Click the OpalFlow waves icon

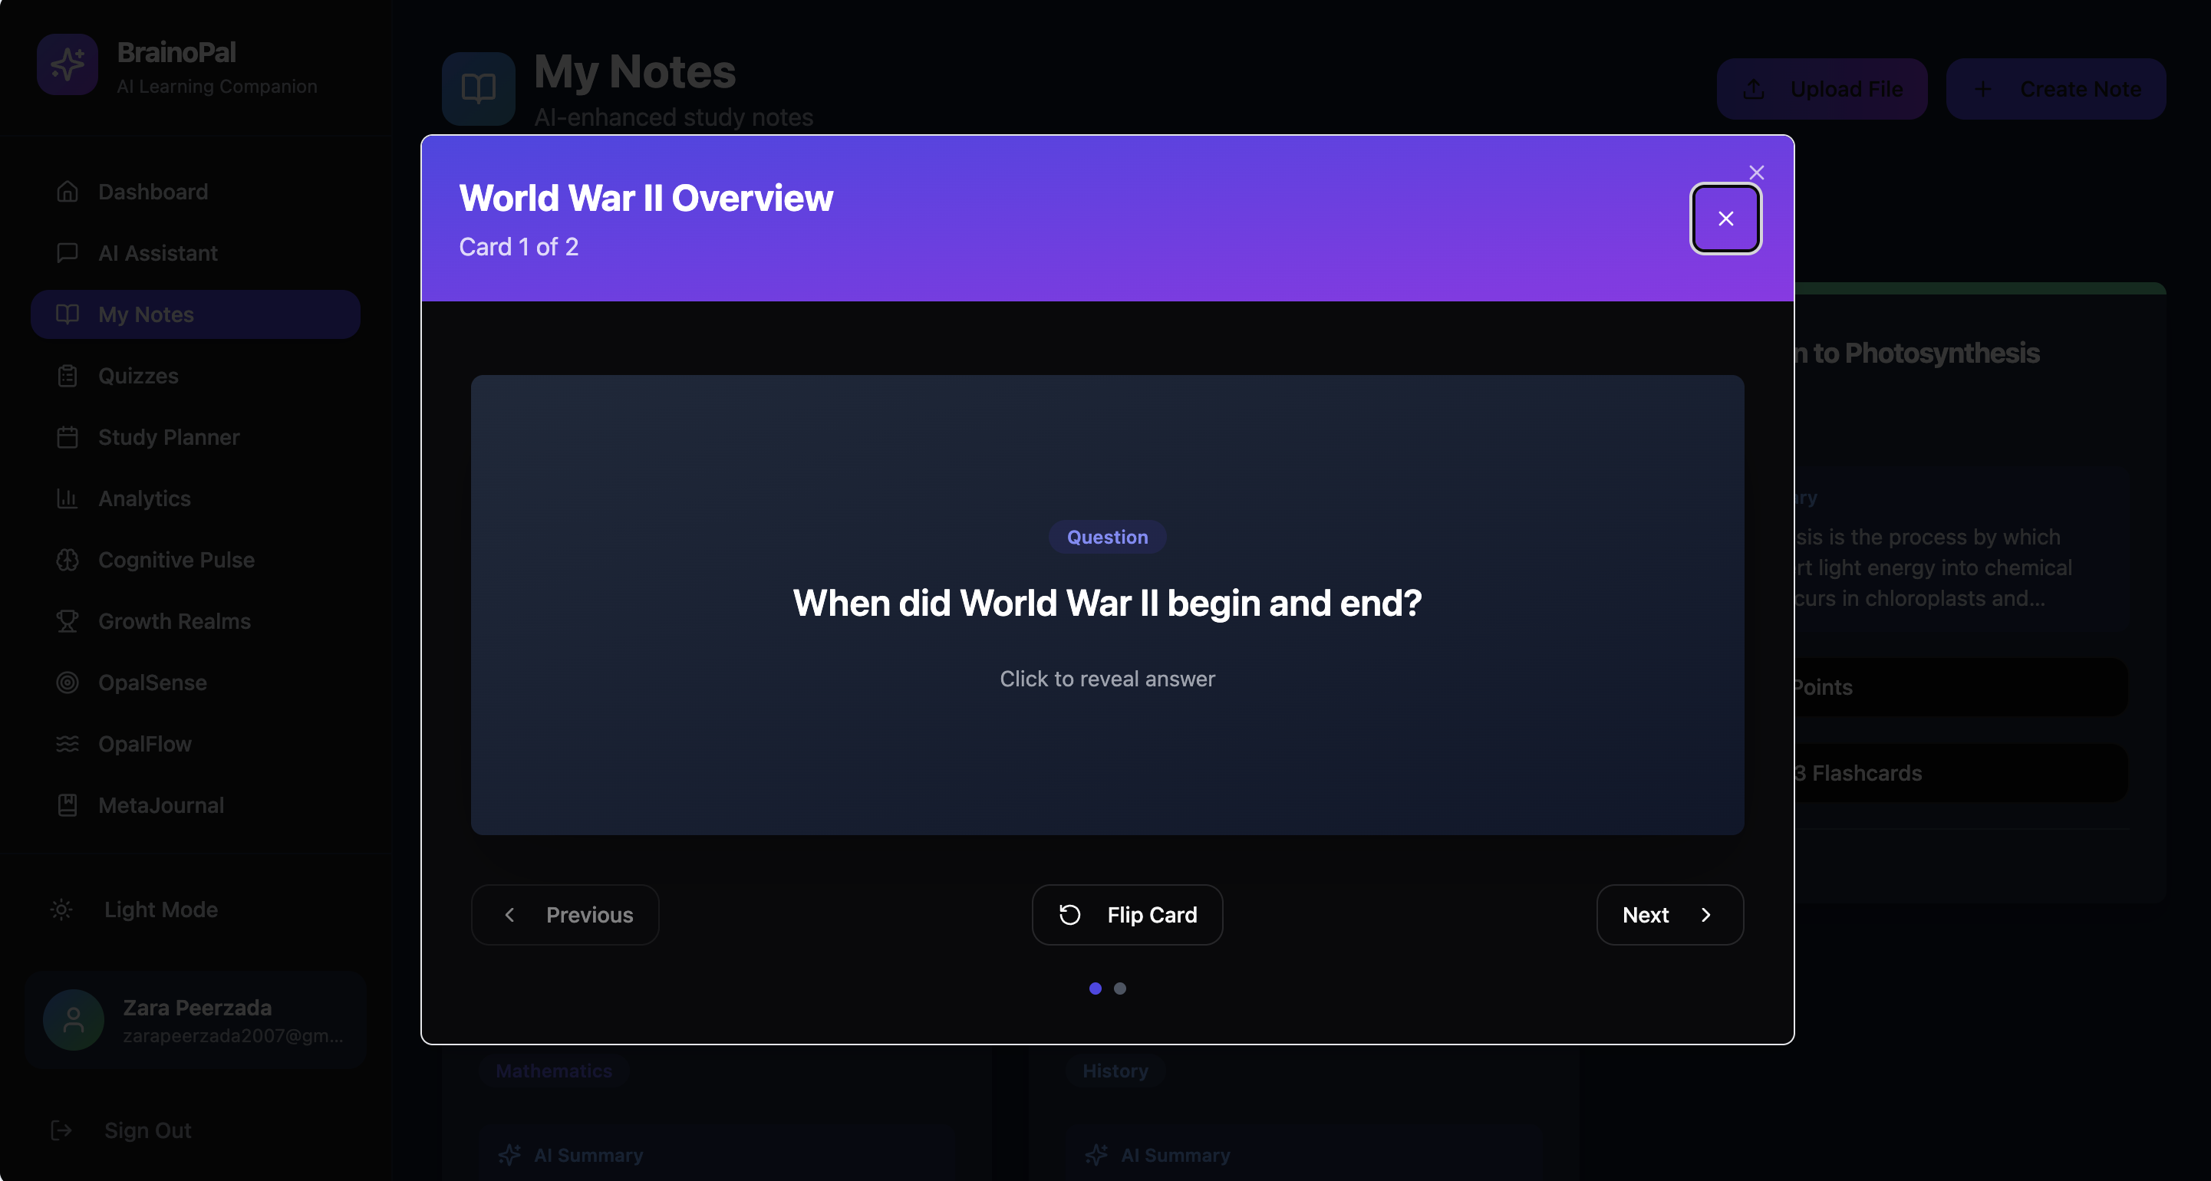pos(67,744)
